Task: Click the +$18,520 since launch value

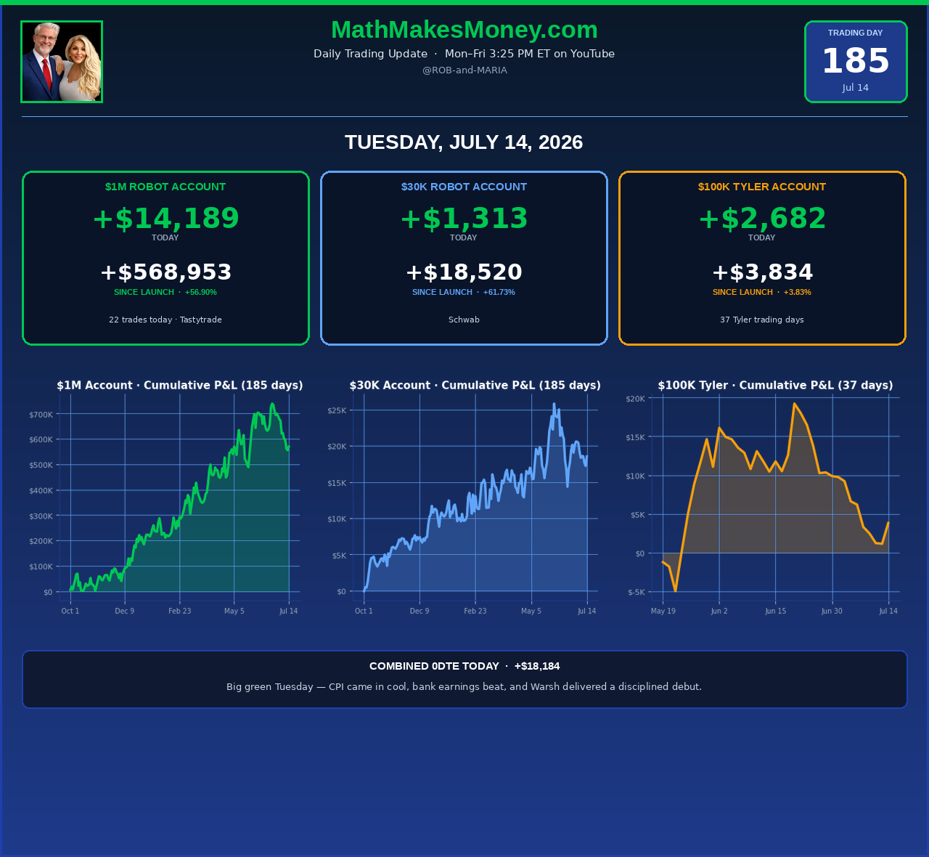Action: pos(464,272)
